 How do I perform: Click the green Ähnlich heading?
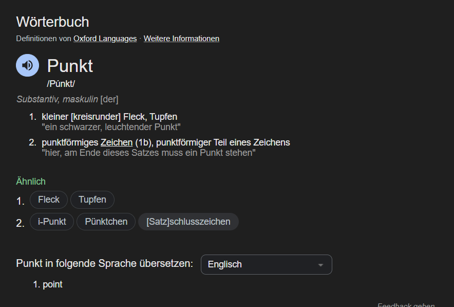[x=31, y=182]
